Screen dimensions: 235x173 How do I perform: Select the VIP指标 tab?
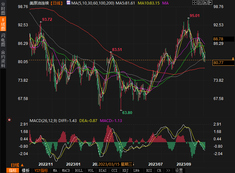pos(41,170)
